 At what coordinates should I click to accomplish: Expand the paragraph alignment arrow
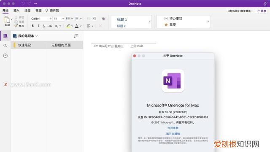[93, 26]
